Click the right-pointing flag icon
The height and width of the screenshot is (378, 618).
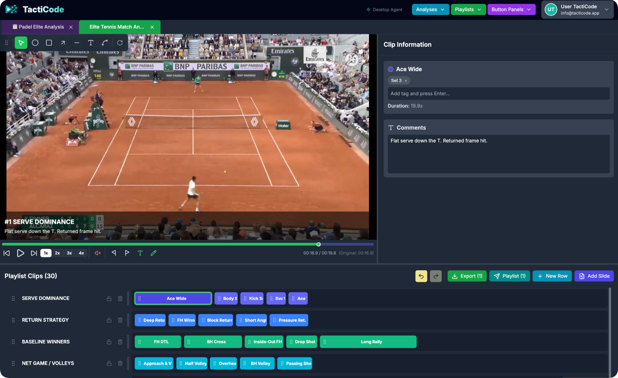click(127, 253)
